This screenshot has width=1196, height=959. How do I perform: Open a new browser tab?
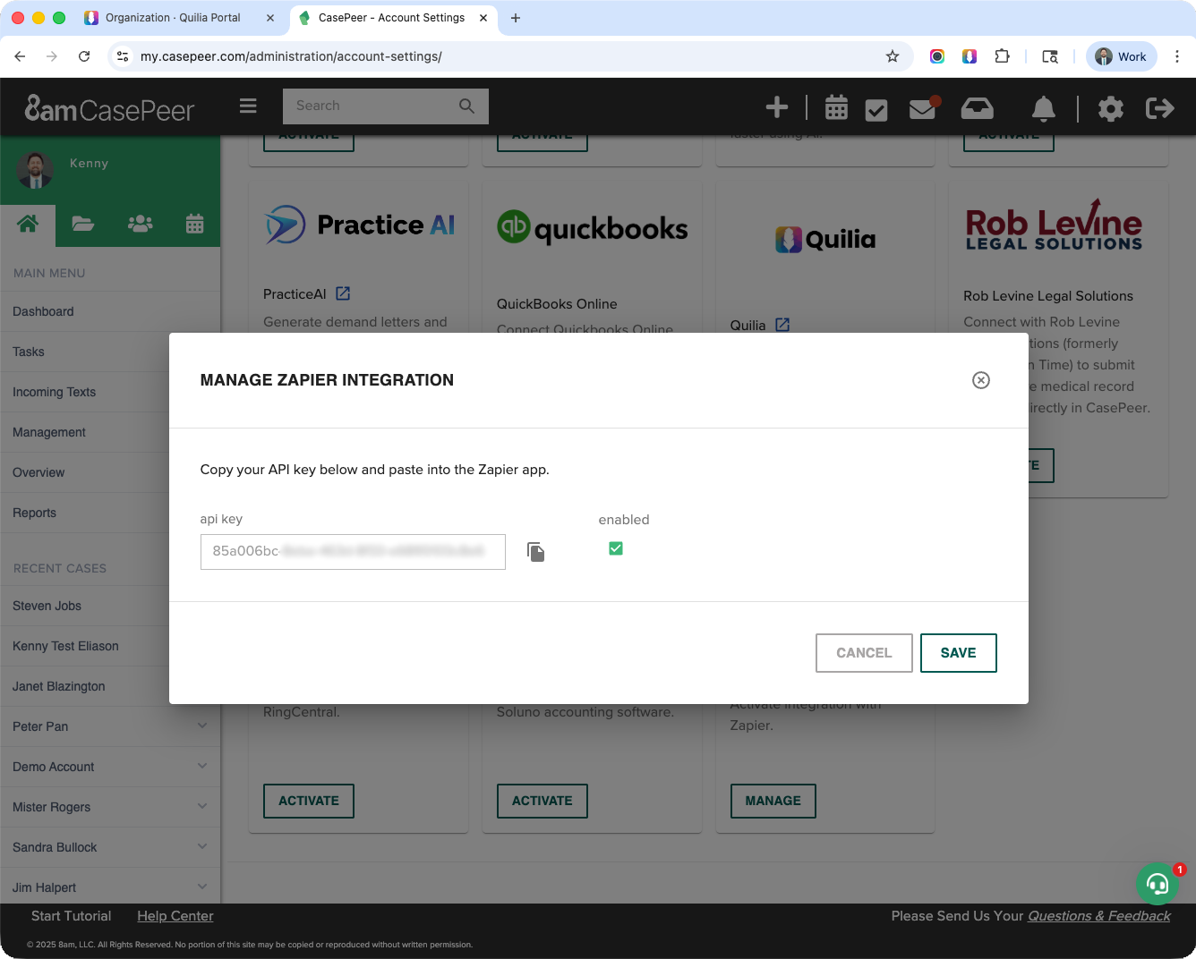tap(516, 18)
